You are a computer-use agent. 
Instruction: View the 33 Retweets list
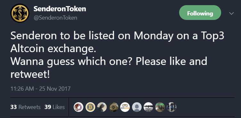(25, 107)
